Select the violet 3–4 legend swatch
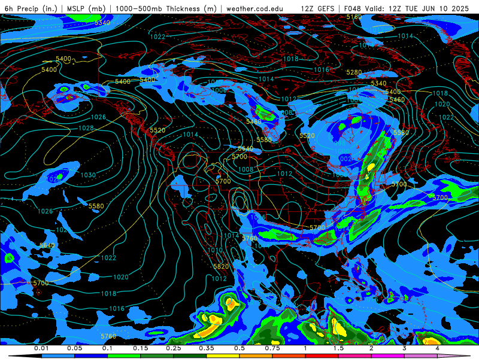Viewport: 479px width, 359px height. [x=421, y=356]
